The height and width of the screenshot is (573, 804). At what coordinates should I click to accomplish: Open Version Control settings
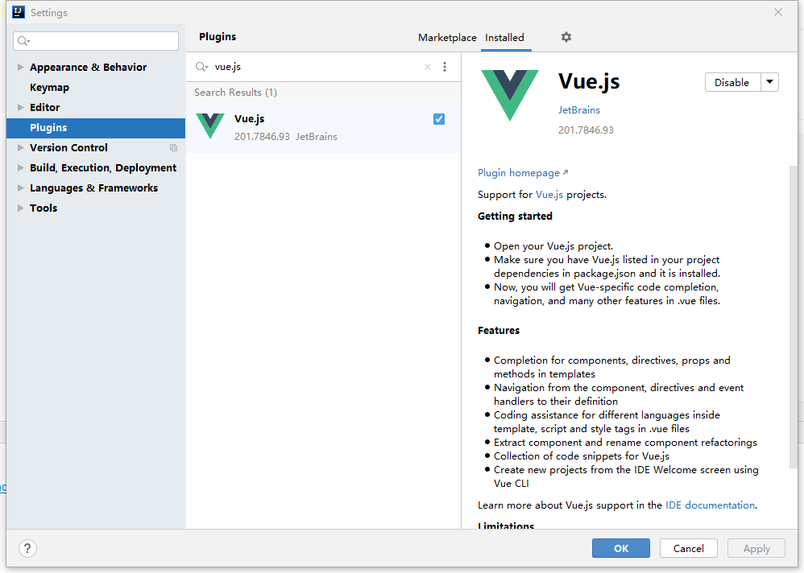click(x=68, y=147)
